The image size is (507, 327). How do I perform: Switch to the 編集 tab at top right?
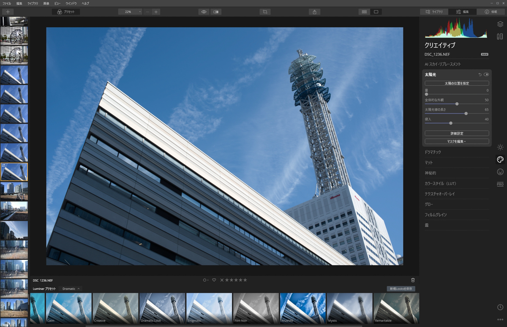click(x=462, y=12)
